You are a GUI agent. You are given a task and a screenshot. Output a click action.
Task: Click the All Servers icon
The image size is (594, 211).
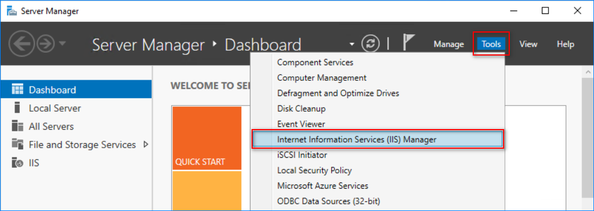coord(17,126)
